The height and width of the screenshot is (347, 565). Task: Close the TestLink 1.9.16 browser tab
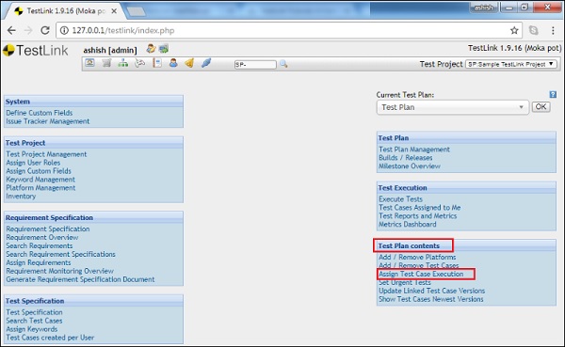click(114, 11)
